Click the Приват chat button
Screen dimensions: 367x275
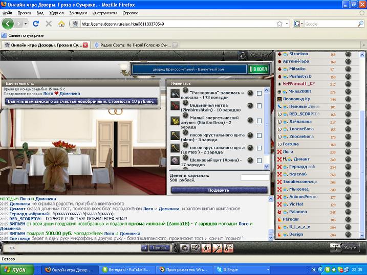[159, 248]
